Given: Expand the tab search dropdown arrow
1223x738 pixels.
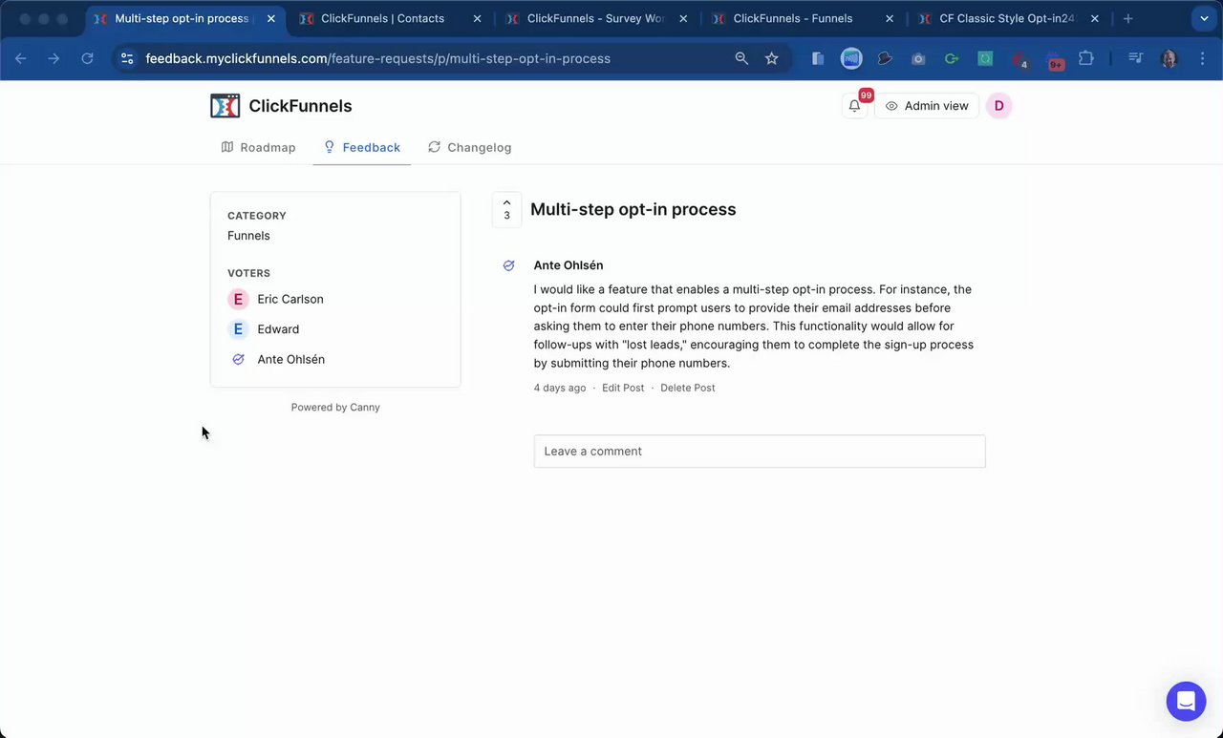Looking at the screenshot, I should click(x=1204, y=19).
